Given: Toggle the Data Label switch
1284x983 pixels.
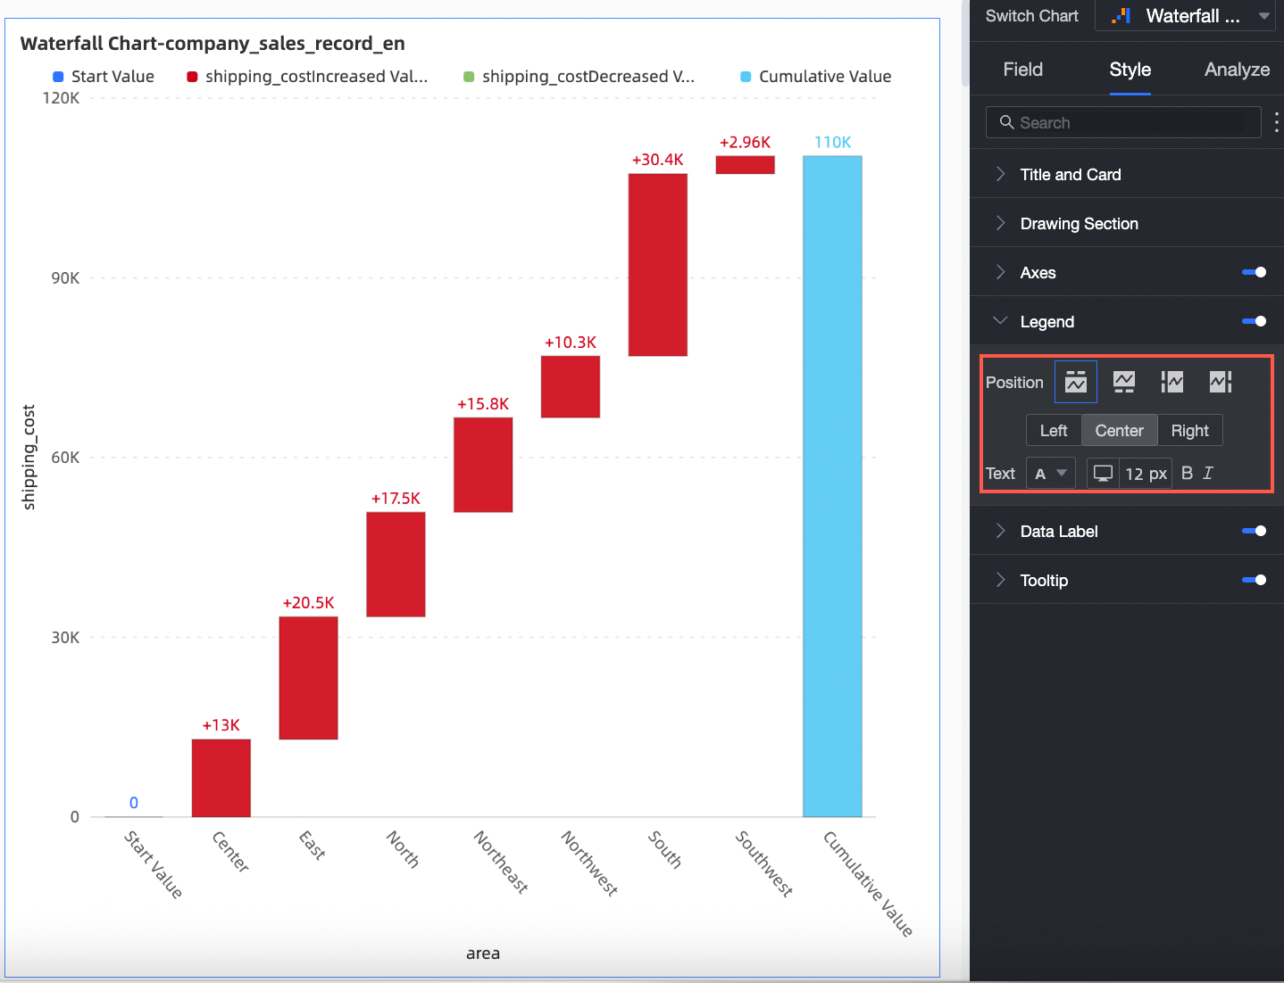Looking at the screenshot, I should point(1254,531).
